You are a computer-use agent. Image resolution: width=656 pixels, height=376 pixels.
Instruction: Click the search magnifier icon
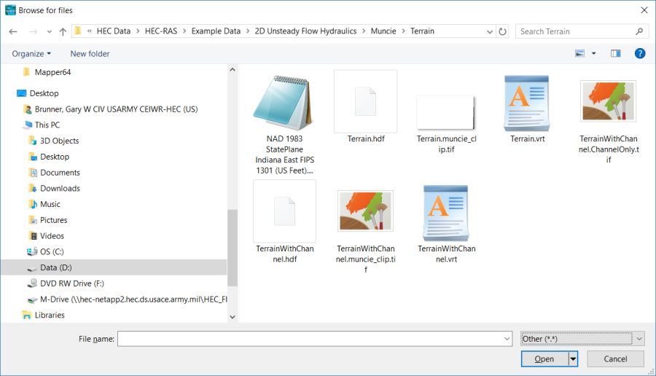(639, 31)
